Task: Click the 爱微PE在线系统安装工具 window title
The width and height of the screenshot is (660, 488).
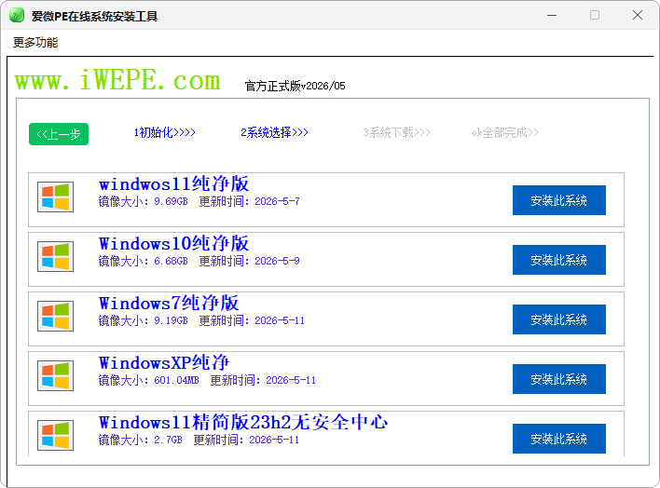Action: point(94,16)
